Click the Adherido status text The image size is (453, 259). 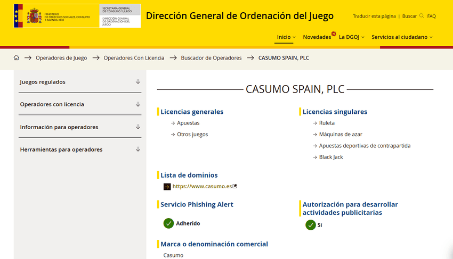coord(188,223)
